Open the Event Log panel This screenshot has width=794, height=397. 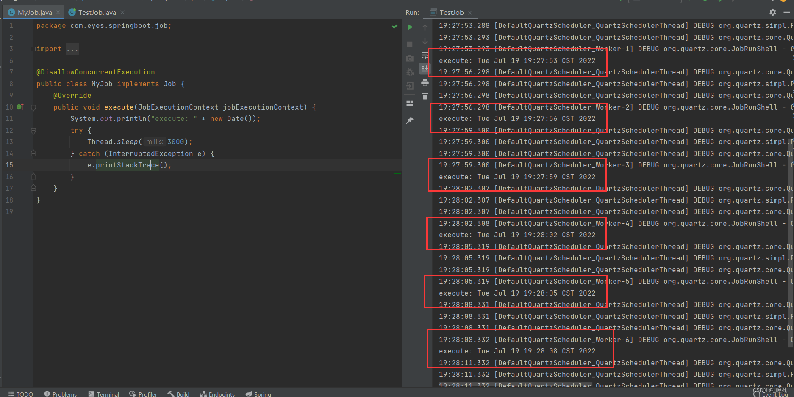tap(771, 394)
